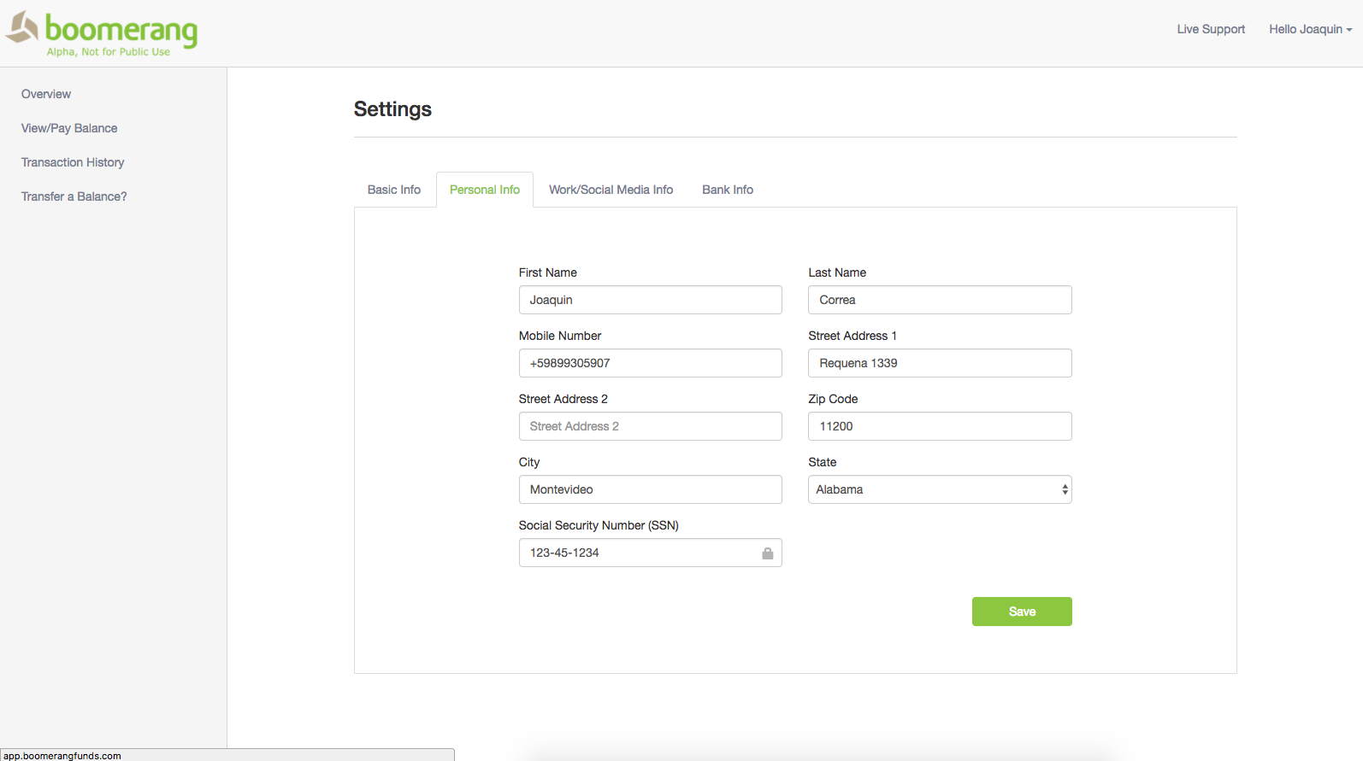
Task: Click the Last Name field with Correa
Action: click(940, 300)
